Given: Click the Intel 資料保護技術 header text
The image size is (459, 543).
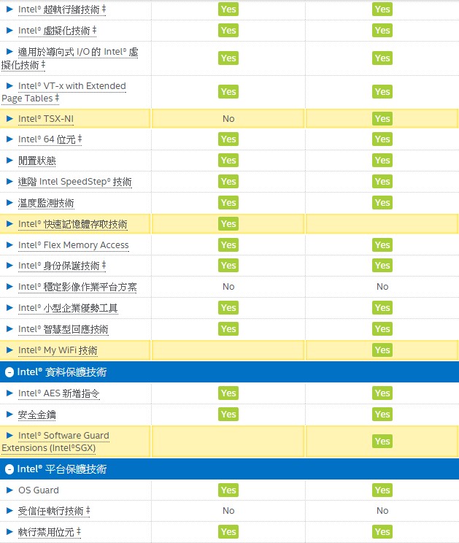Looking at the screenshot, I should 61,372.
